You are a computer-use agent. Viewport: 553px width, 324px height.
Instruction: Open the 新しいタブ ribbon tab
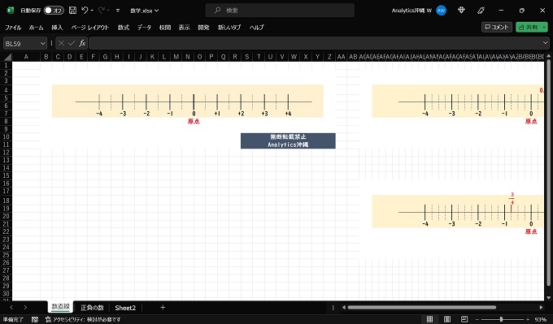pyautogui.click(x=229, y=27)
